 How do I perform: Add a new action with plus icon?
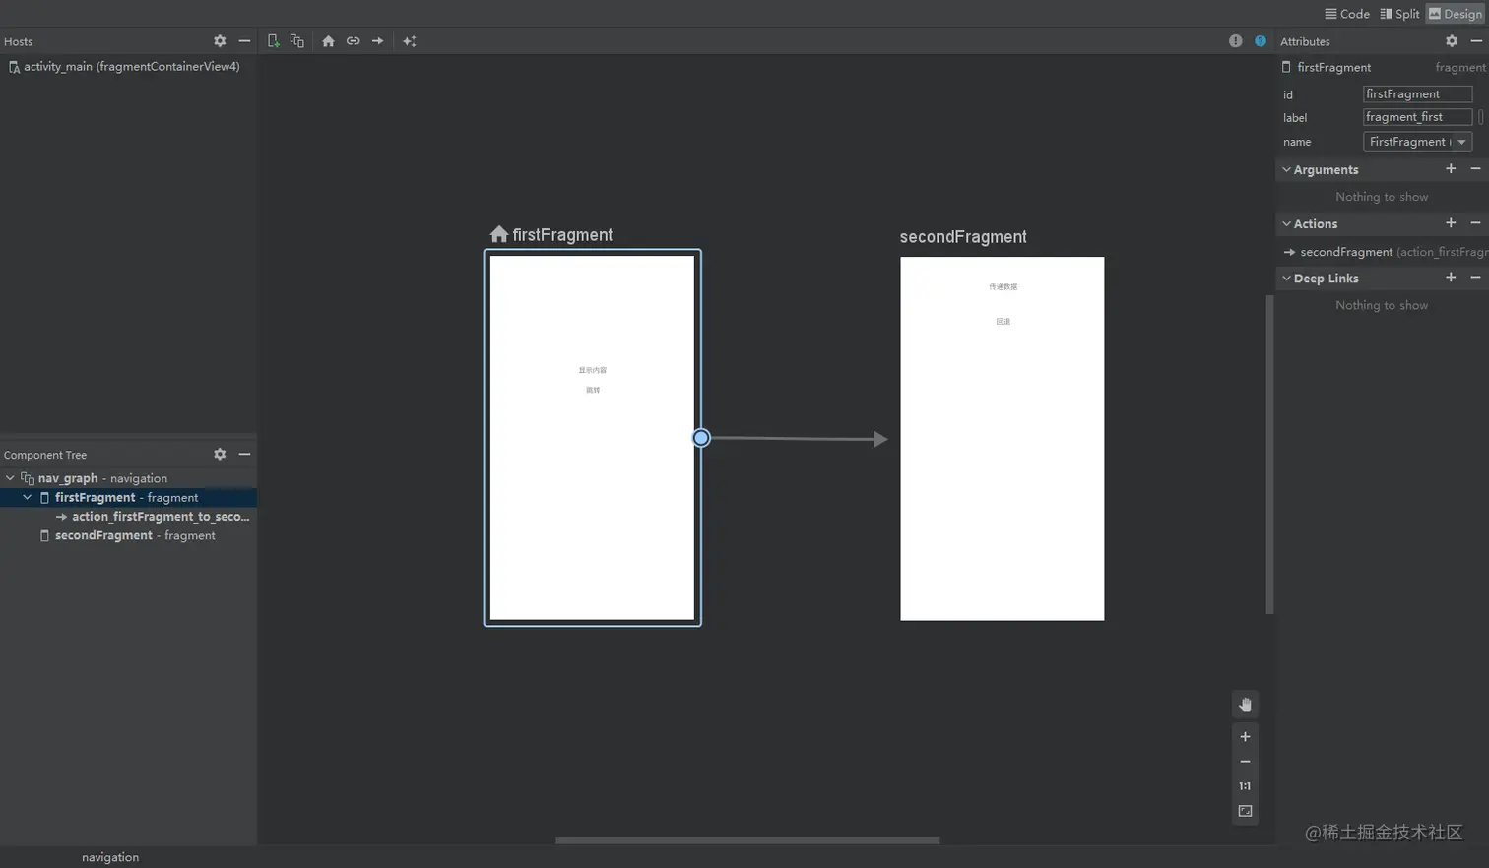point(1451,223)
